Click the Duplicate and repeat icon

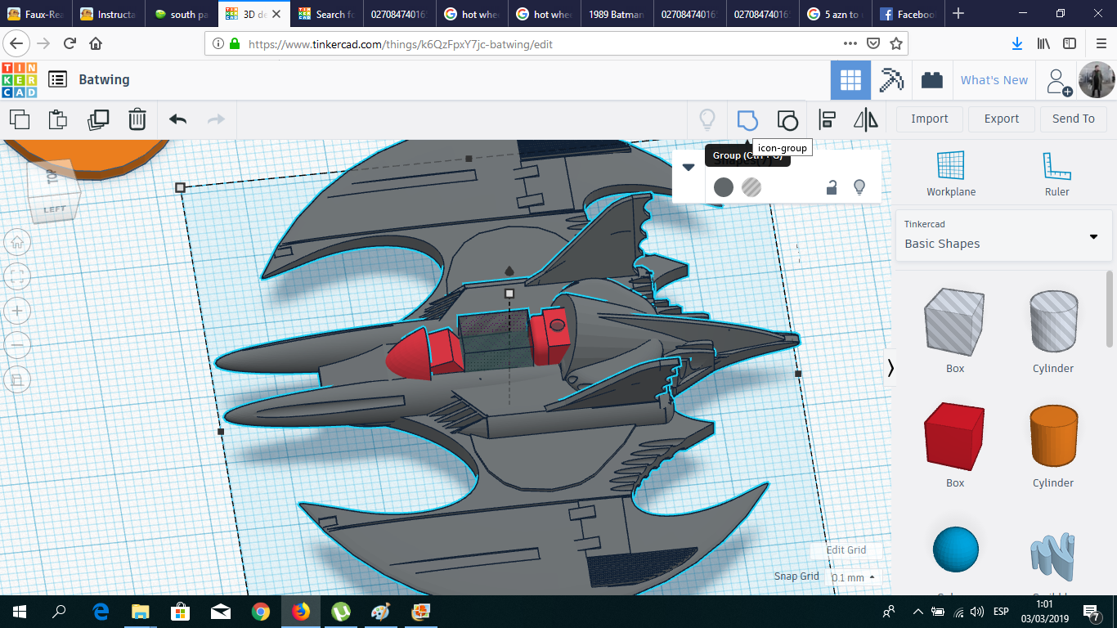coord(98,119)
